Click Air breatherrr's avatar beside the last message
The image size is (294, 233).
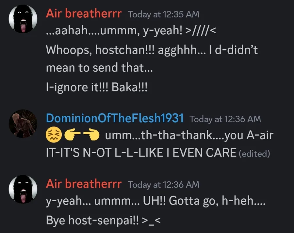[x=23, y=189]
